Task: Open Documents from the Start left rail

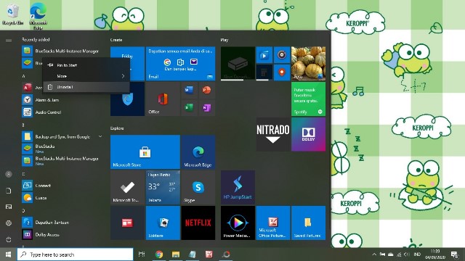Action: tap(9, 191)
